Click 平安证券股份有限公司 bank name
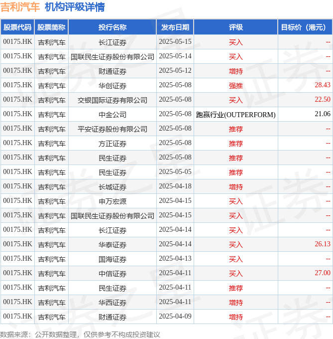 click(x=112, y=129)
